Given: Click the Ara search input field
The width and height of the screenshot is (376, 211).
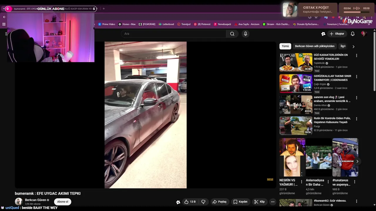Looking at the screenshot, I should (174, 34).
